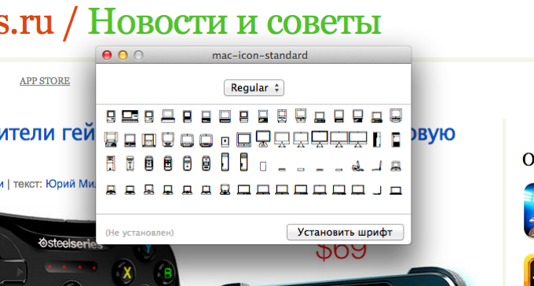Open the APP STORE link
This screenshot has height=286, width=534.
45,81
